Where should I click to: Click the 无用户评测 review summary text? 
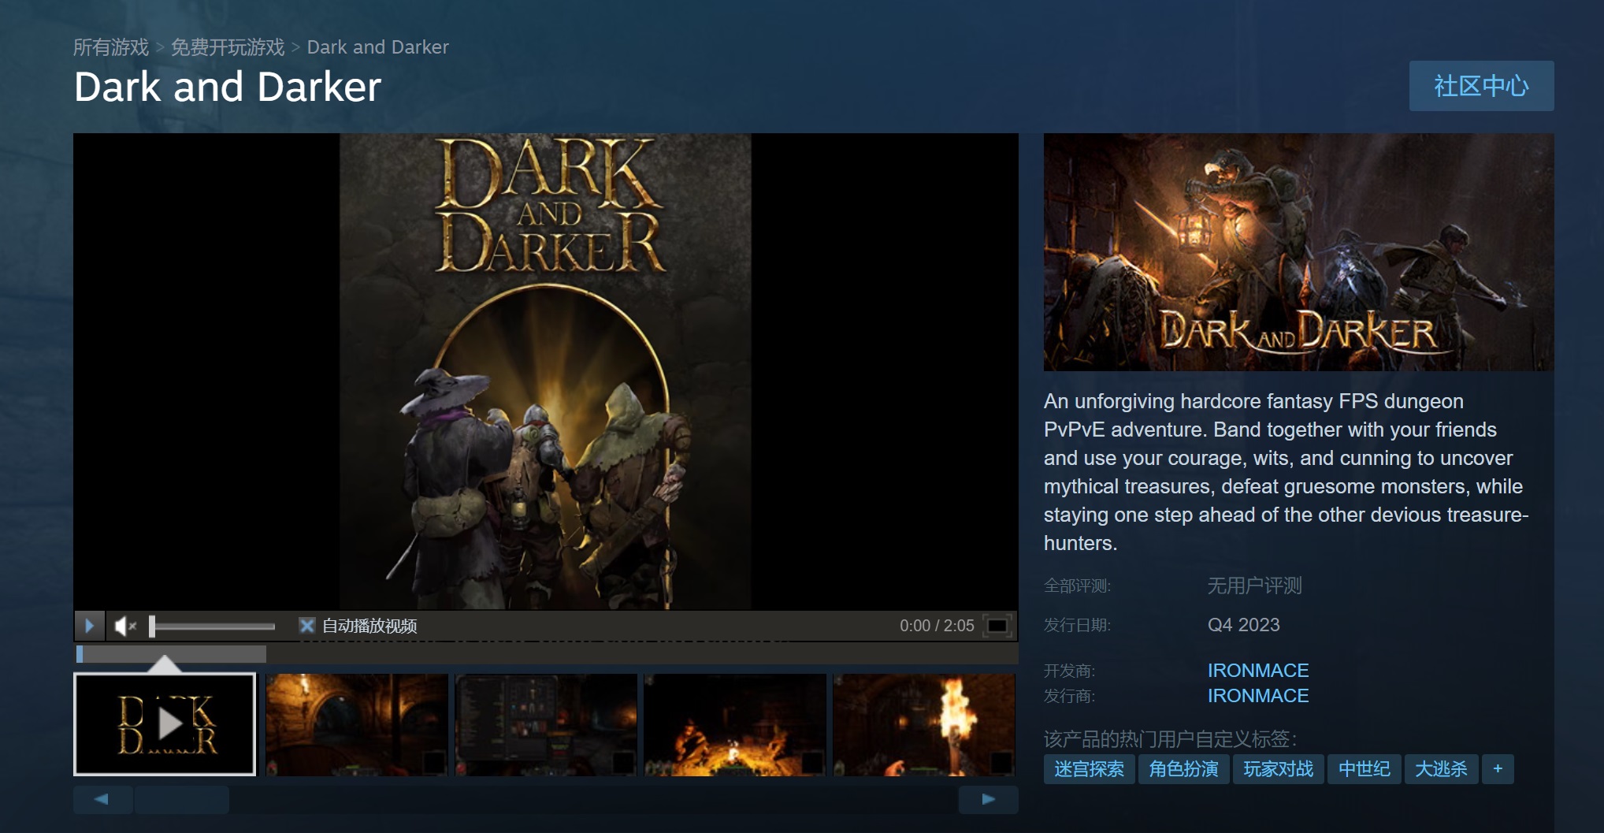pos(1254,586)
